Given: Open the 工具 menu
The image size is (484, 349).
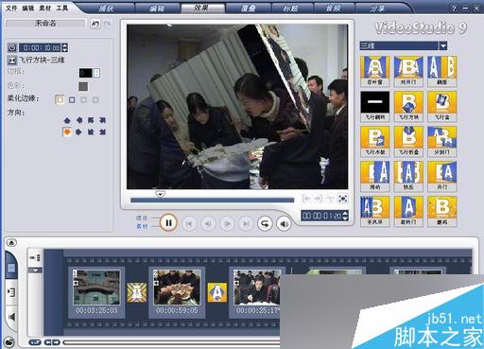Looking at the screenshot, I should 62,8.
